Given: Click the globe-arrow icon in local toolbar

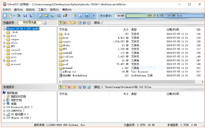Looking at the screenshot, I should (x=80, y=87).
